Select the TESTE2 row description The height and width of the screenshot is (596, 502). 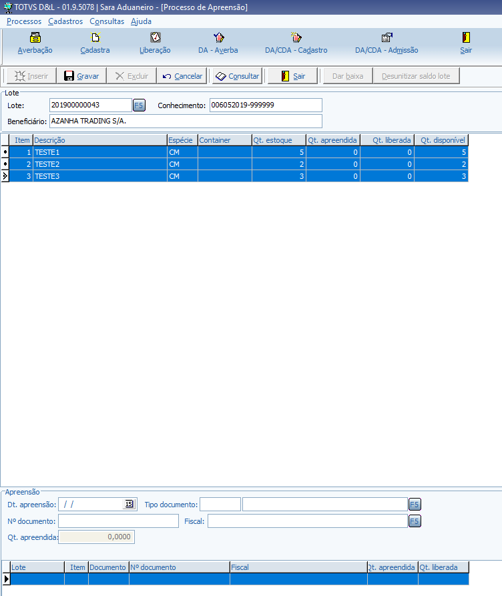click(100, 164)
